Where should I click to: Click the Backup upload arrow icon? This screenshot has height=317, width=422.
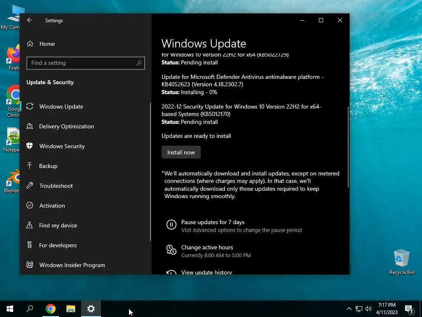pos(30,166)
